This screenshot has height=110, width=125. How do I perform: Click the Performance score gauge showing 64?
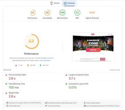[x=32, y=13]
